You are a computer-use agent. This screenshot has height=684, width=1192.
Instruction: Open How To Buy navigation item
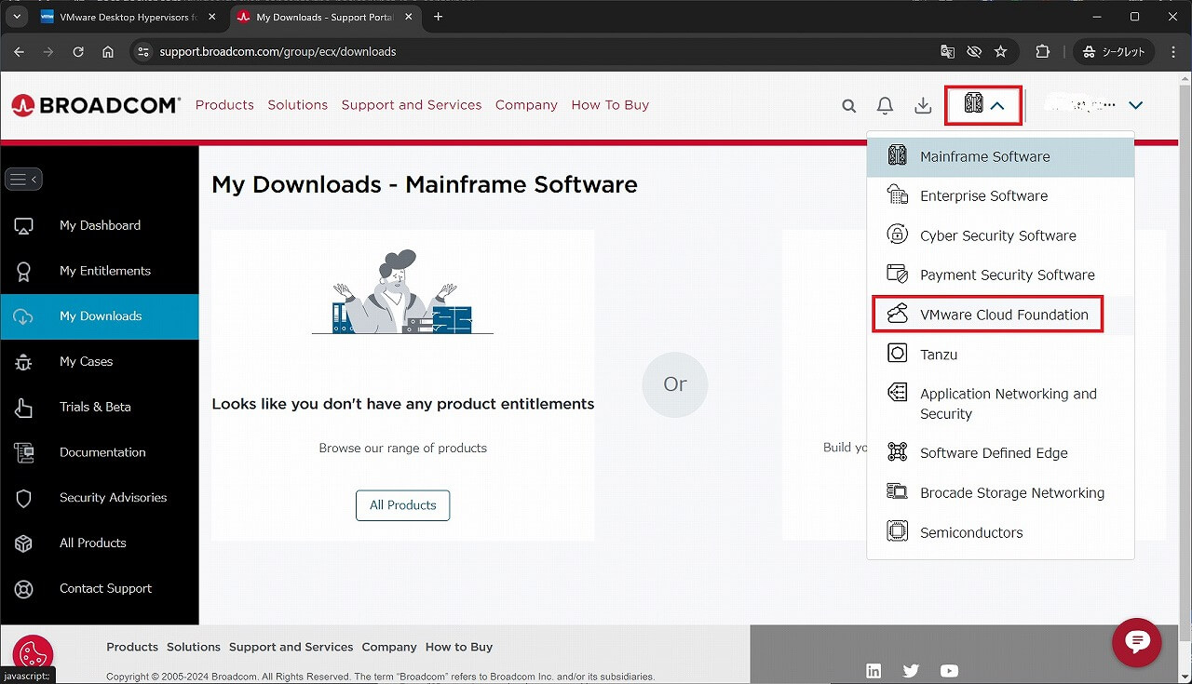(610, 105)
